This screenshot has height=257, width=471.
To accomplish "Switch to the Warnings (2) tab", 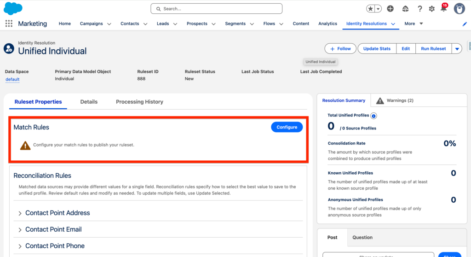I will pos(395,100).
